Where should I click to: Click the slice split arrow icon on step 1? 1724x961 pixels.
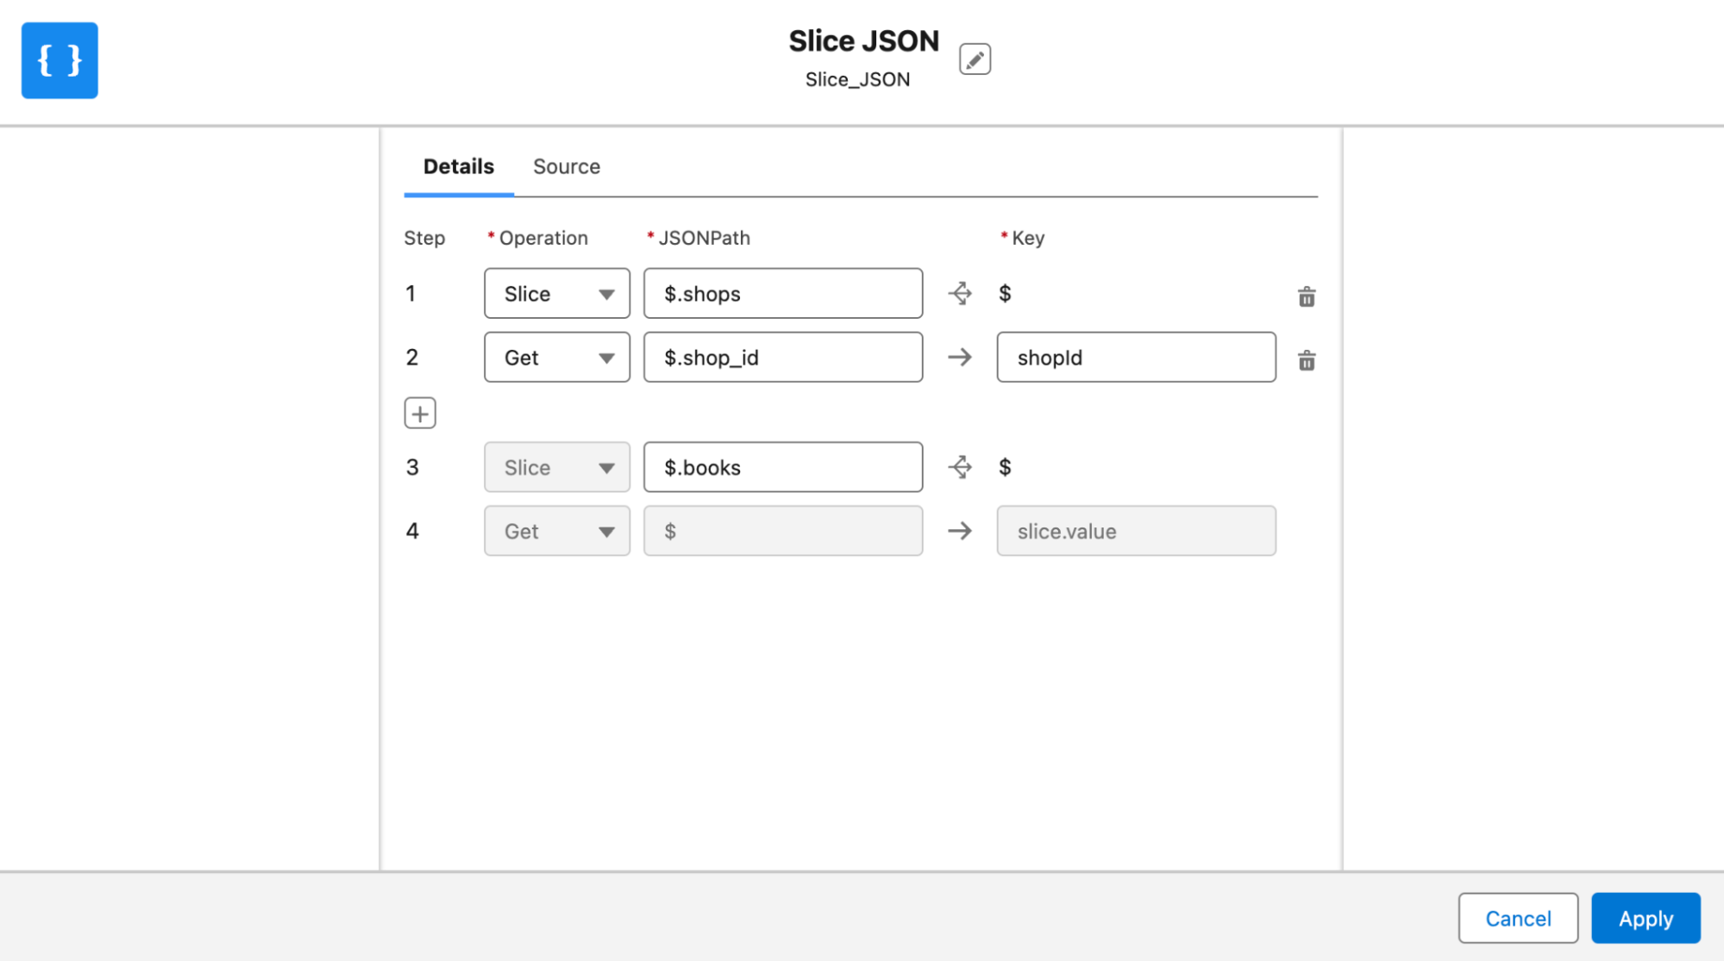(x=960, y=293)
